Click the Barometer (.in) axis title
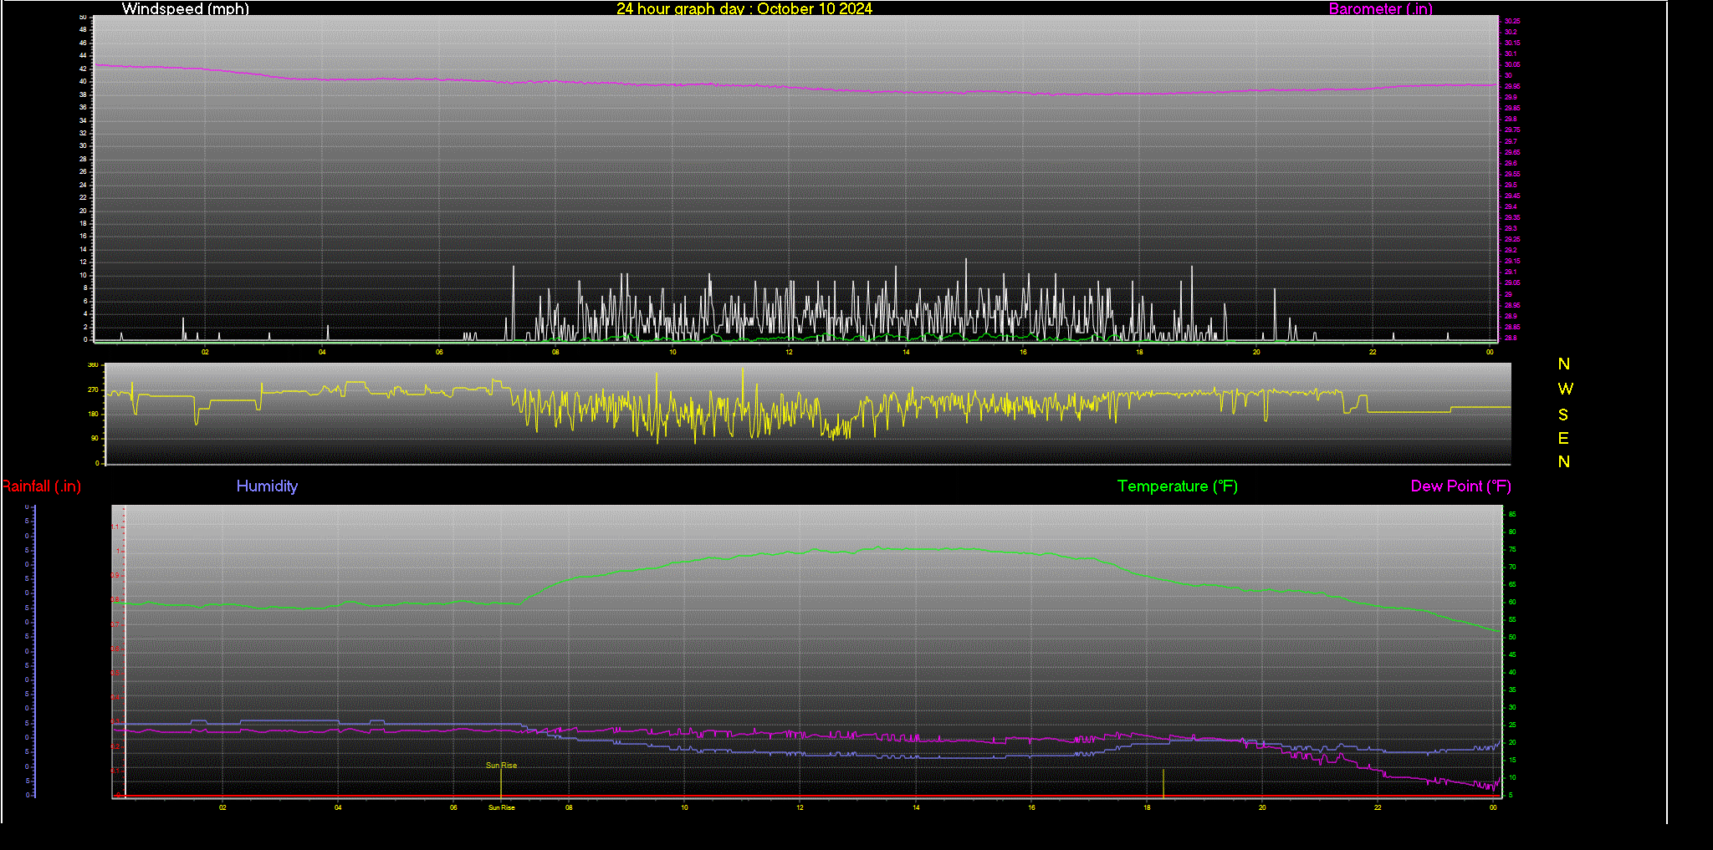Image resolution: width=1713 pixels, height=850 pixels. click(1380, 8)
